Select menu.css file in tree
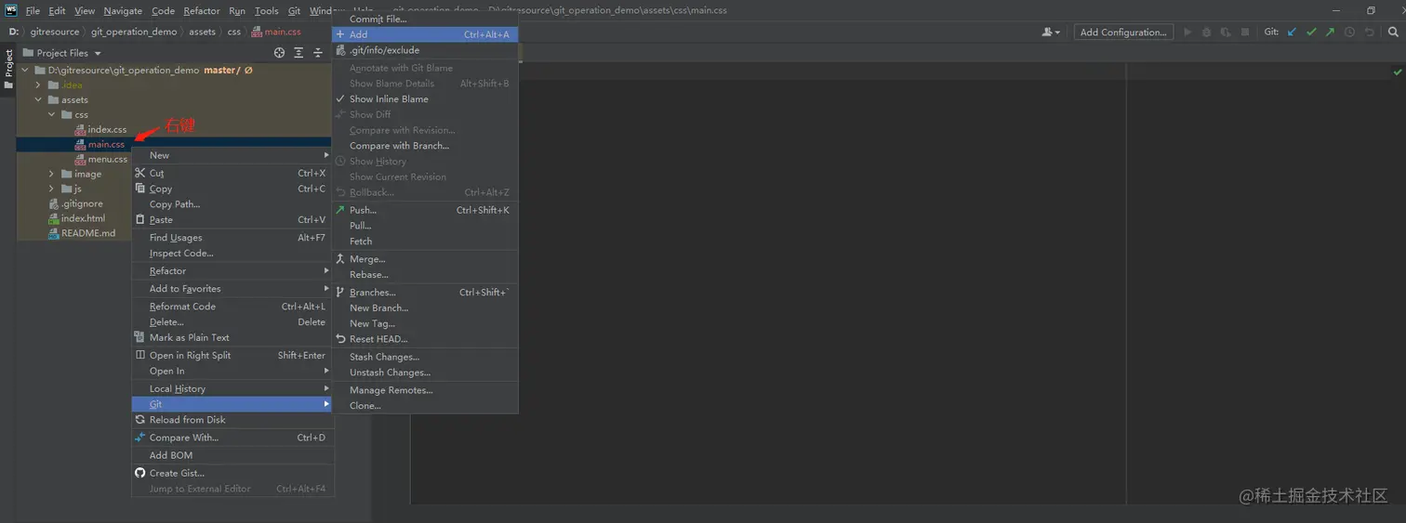The height and width of the screenshot is (523, 1406). [108, 159]
